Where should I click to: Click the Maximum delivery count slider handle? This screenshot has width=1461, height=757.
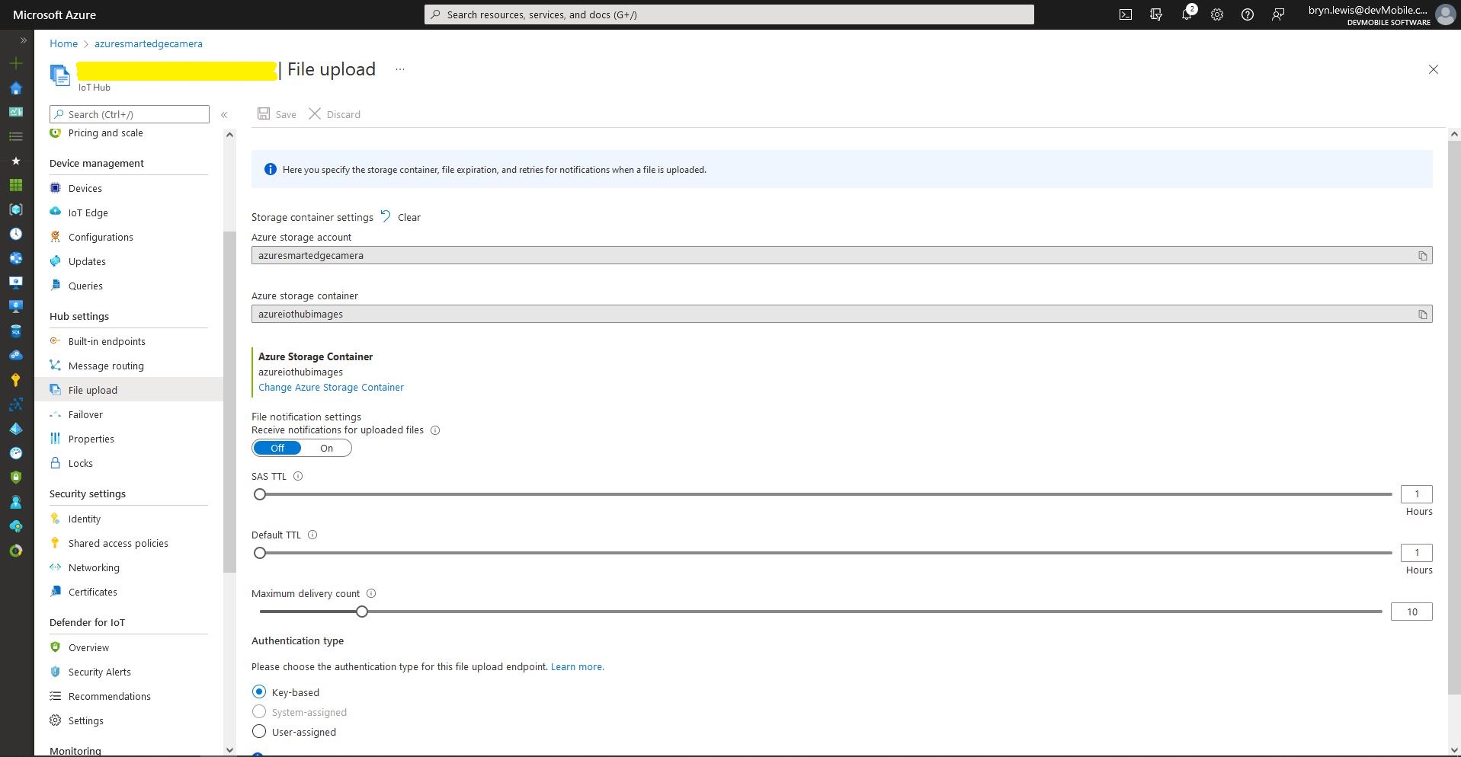click(362, 612)
